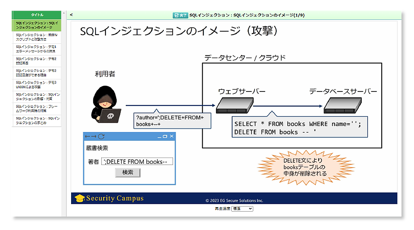Click the forward arrow in mock browser
This screenshot has height=230, width=414.
coord(94,136)
